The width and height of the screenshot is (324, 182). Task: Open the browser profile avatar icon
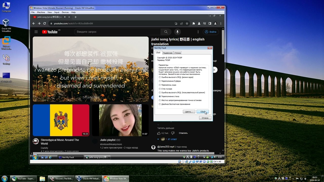click(215, 24)
